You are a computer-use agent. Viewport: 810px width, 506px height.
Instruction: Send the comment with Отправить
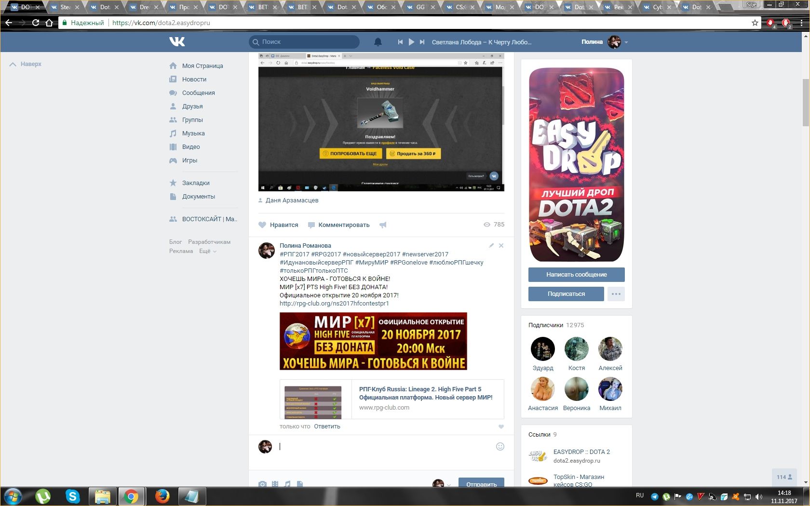point(481,483)
